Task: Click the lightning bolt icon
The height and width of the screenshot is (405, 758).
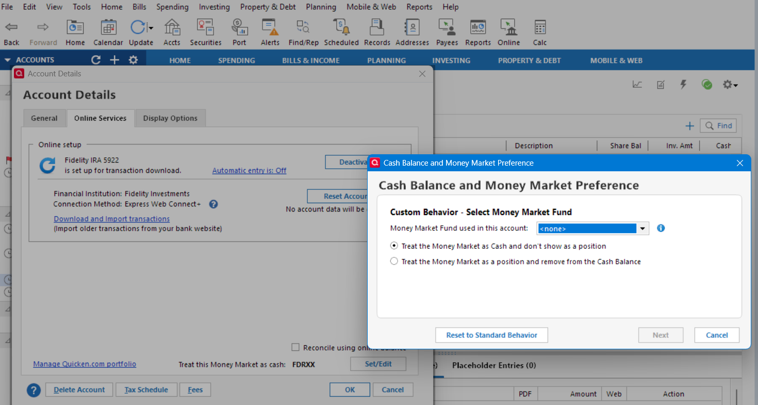Action: [x=683, y=85]
